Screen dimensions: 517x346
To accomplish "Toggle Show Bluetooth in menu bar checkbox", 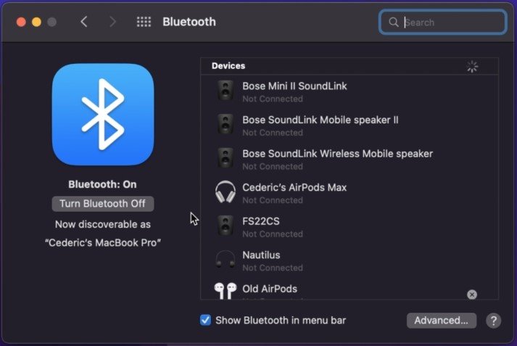I will click(205, 320).
